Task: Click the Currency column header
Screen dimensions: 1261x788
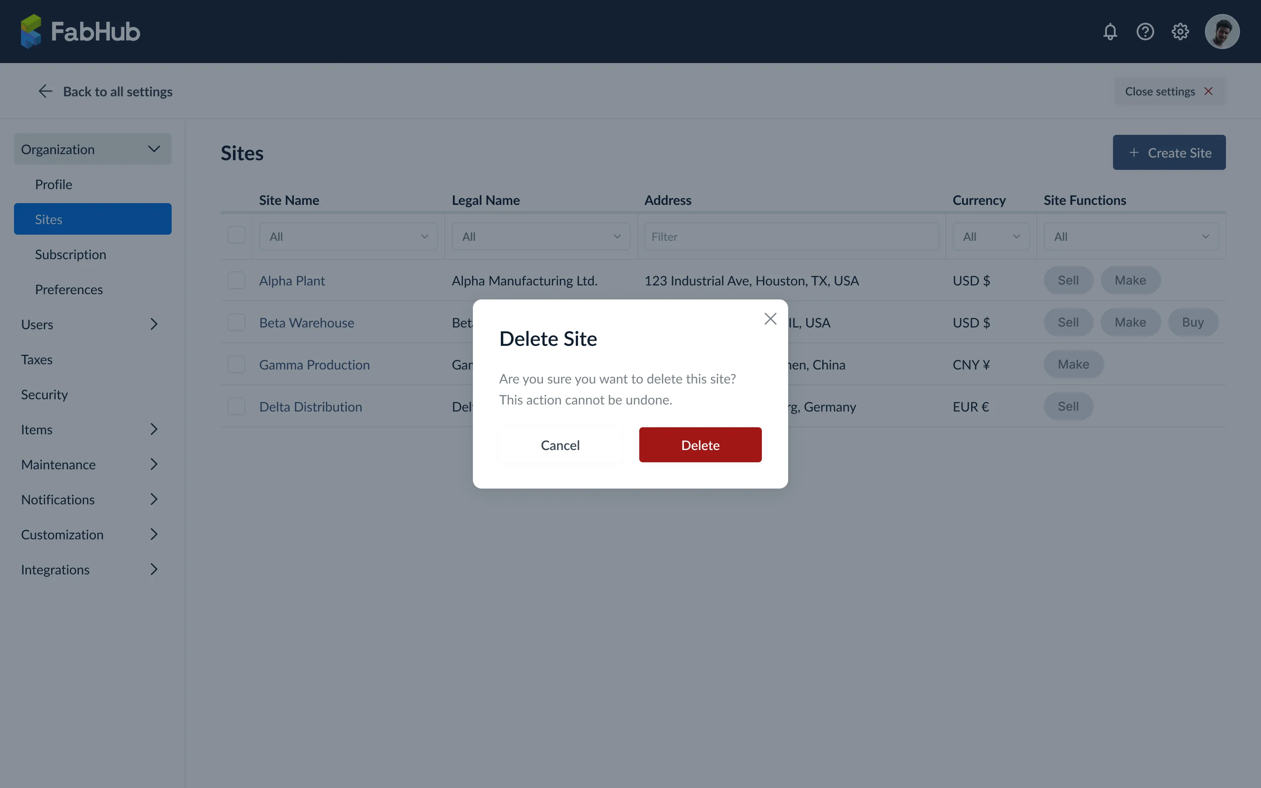Action: click(979, 200)
